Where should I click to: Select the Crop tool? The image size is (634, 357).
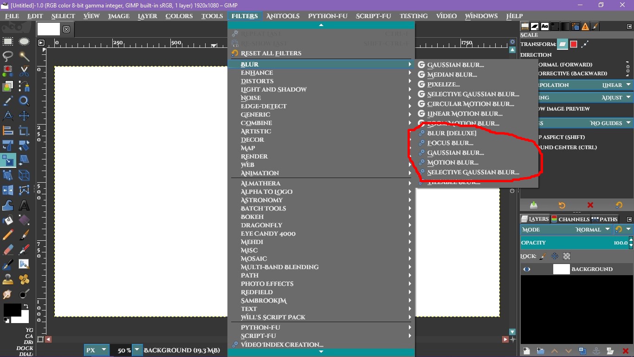coord(24,131)
